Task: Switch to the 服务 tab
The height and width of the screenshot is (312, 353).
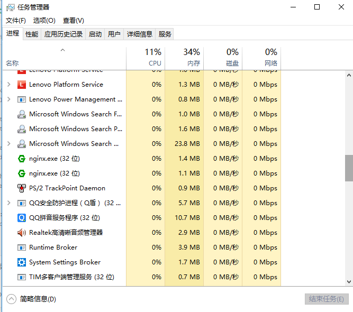Action: [165, 34]
